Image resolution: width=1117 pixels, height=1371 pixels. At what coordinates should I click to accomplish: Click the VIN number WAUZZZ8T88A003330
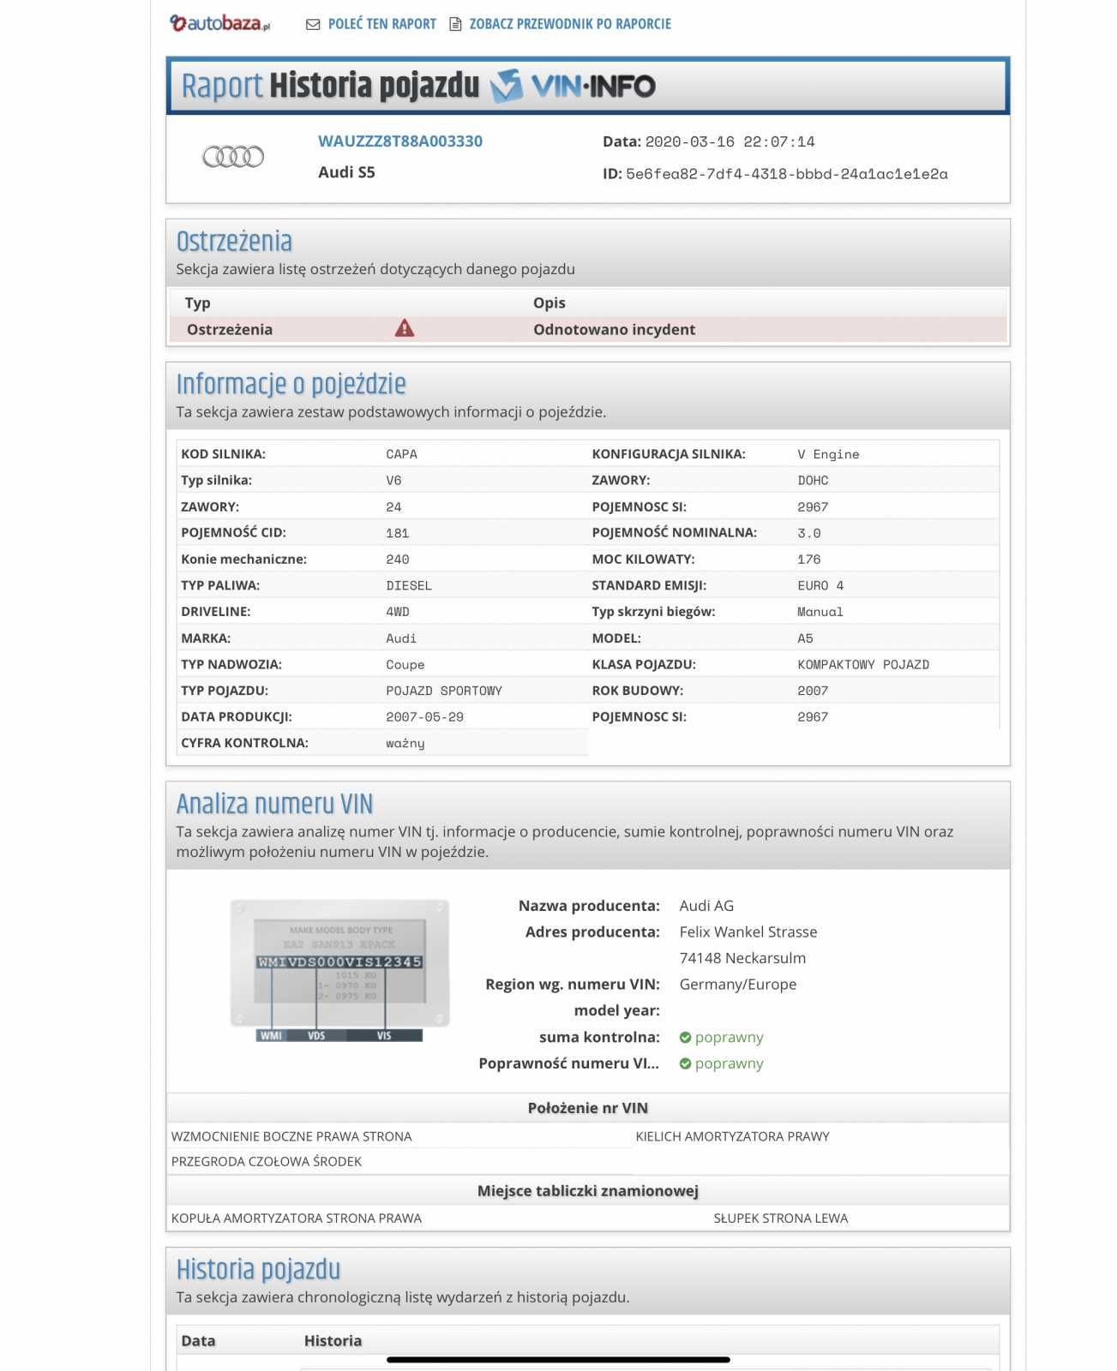coord(399,141)
